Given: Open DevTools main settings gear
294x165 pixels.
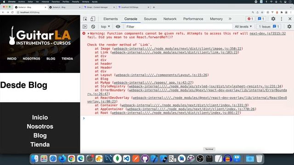Looking at the screenshot, I should pyautogui.click(x=273, y=19).
